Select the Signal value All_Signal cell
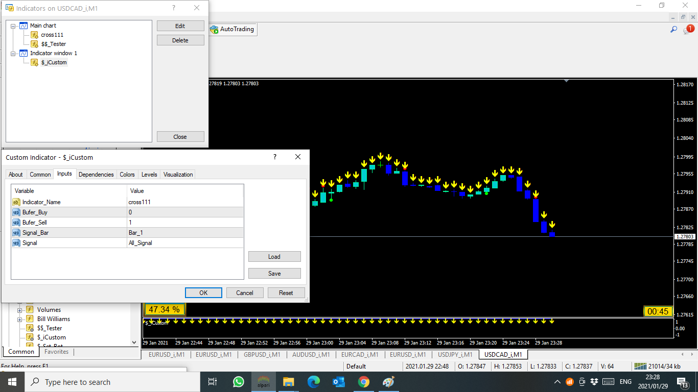 click(185, 243)
